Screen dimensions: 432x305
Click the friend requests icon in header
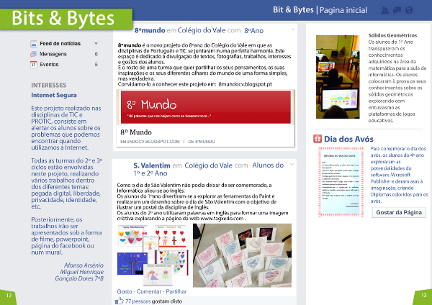pos(396,9)
